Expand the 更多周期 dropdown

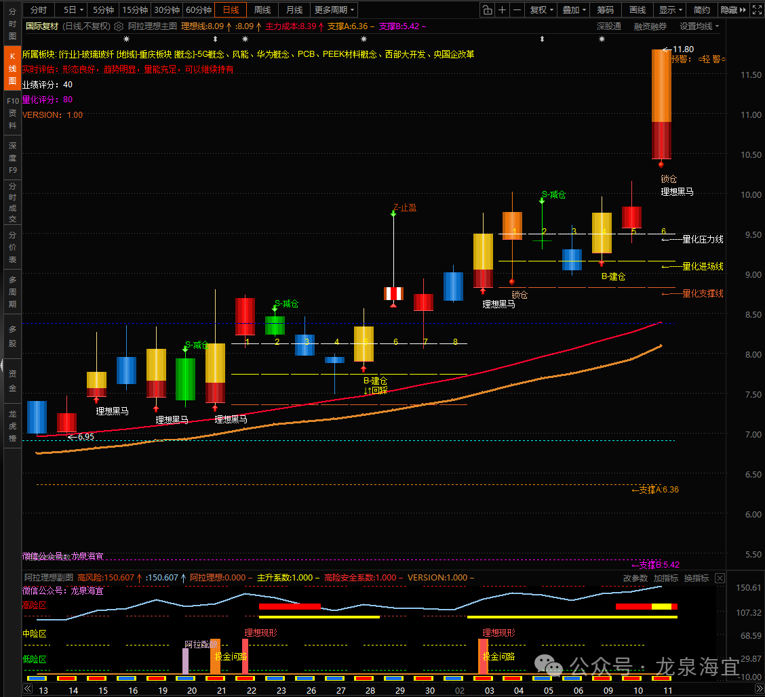[334, 10]
